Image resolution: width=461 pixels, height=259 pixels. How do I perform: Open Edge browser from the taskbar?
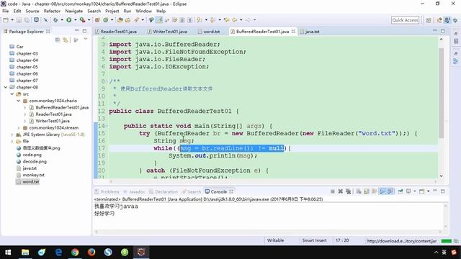click(x=58, y=252)
